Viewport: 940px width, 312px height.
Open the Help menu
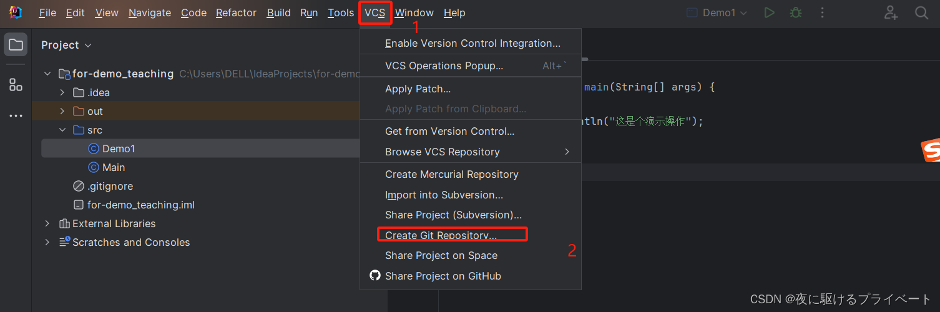(454, 12)
